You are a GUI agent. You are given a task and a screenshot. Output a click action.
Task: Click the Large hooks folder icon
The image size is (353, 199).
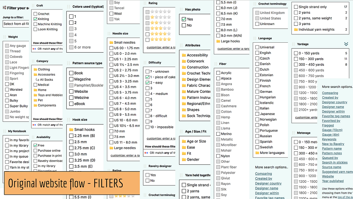[x=218, y=41]
